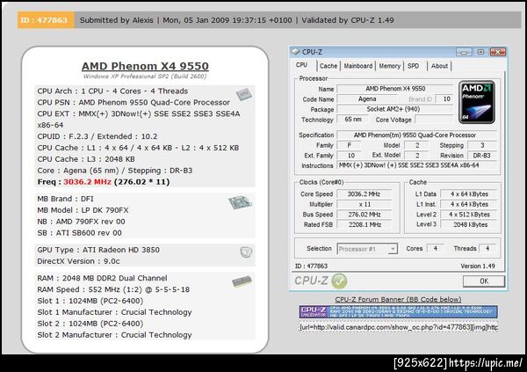Click the Name field AMD Phenom X4 9550
The height and width of the screenshot is (372, 527).
pyautogui.click(x=395, y=89)
